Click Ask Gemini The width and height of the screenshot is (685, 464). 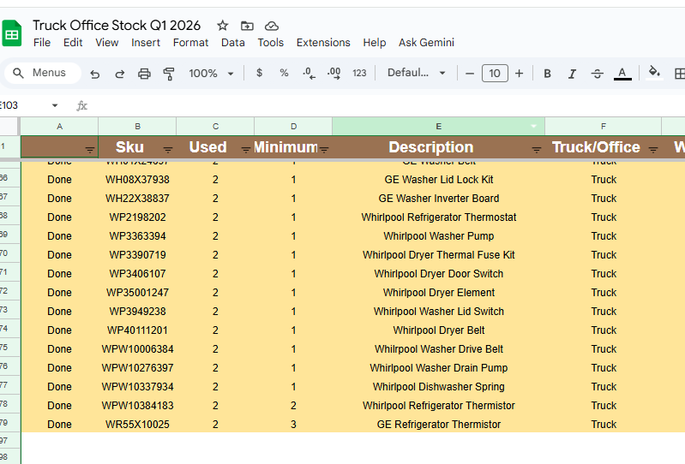[x=426, y=43]
